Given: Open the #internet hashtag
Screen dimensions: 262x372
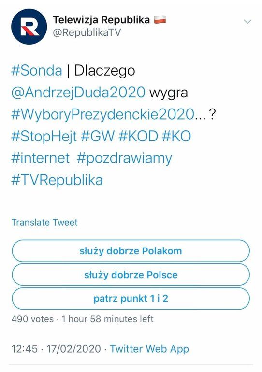Looking at the screenshot, I should point(41,158).
